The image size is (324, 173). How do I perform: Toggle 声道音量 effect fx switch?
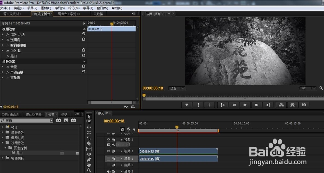tap(8, 72)
